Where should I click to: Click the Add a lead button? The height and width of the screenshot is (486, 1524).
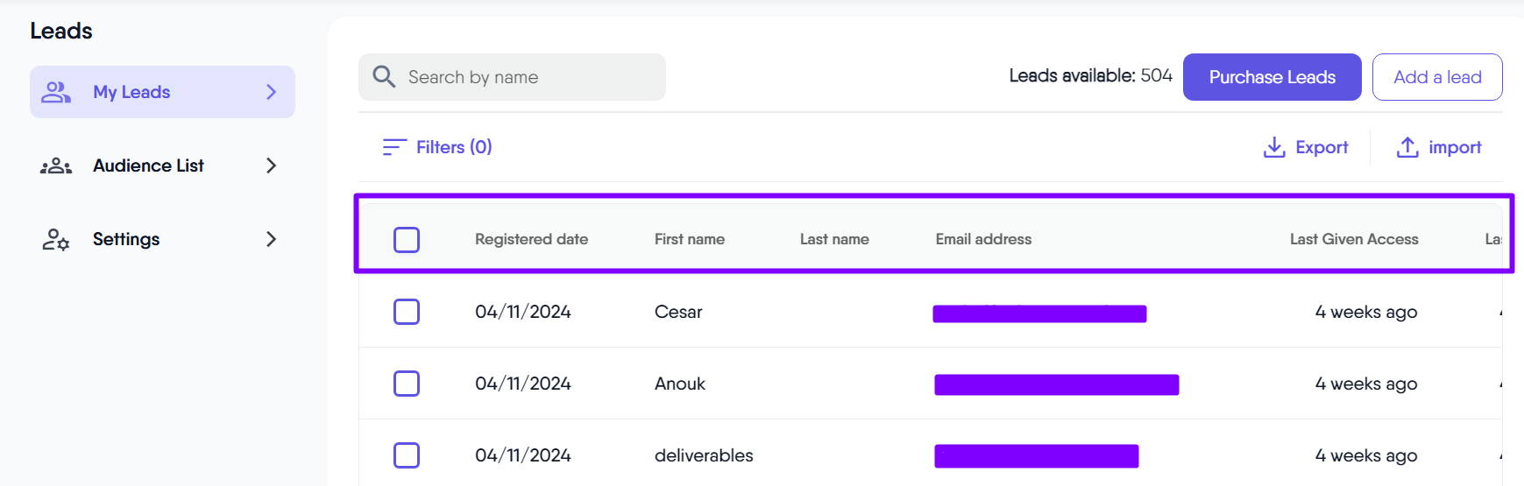tap(1436, 77)
